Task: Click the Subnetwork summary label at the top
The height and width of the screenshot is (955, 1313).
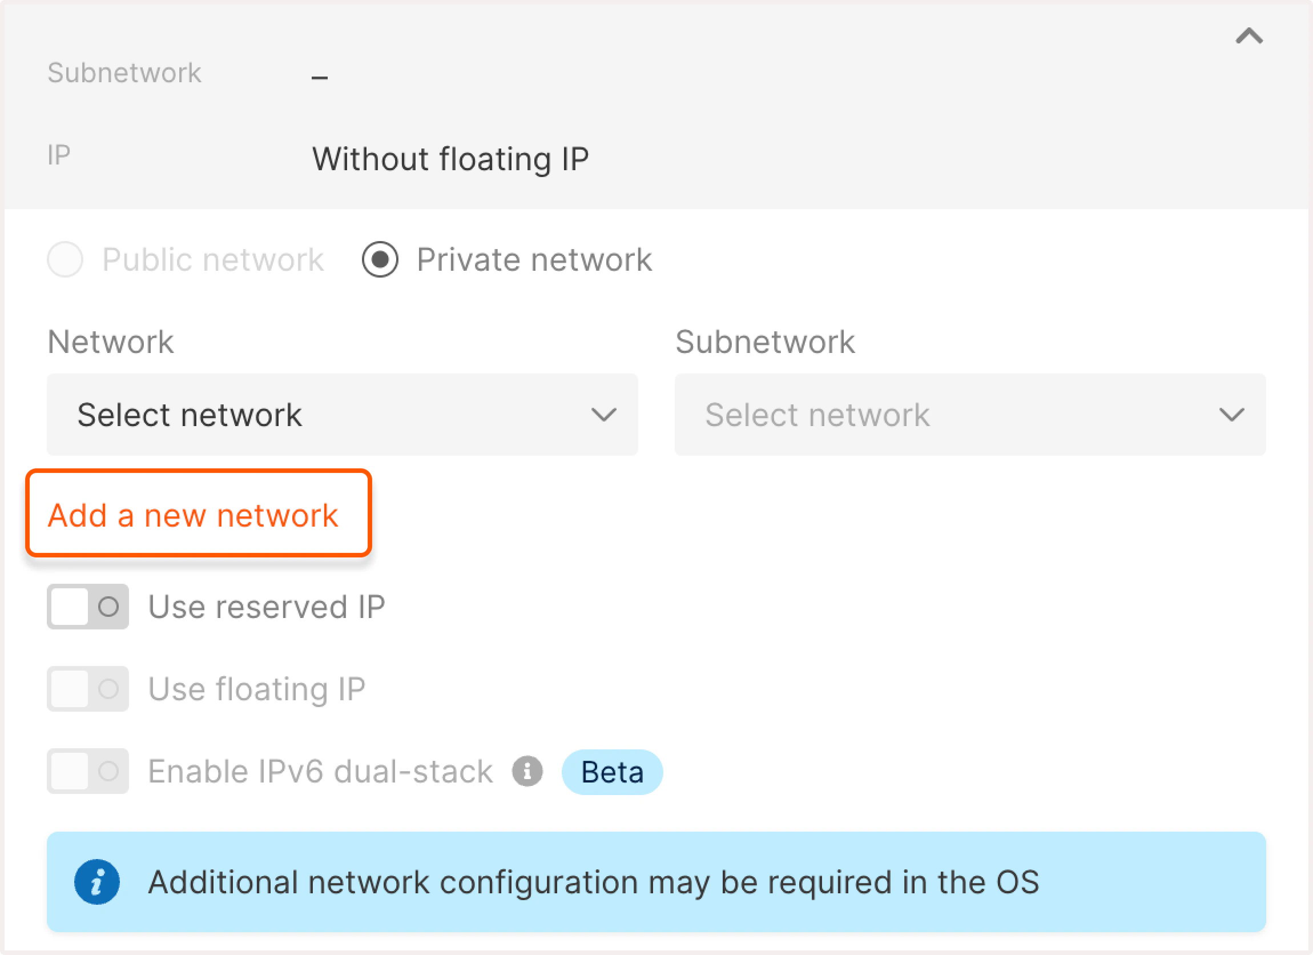Action: pyautogui.click(x=124, y=73)
